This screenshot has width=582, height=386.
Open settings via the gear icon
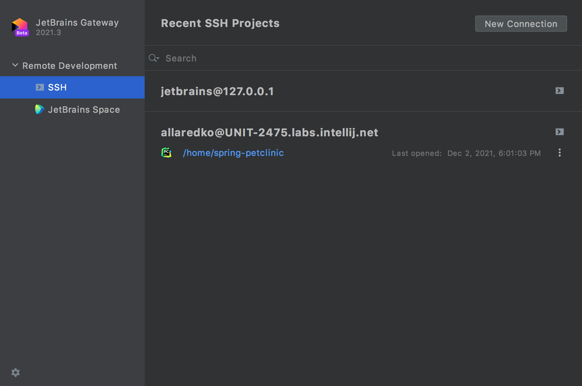[16, 373]
